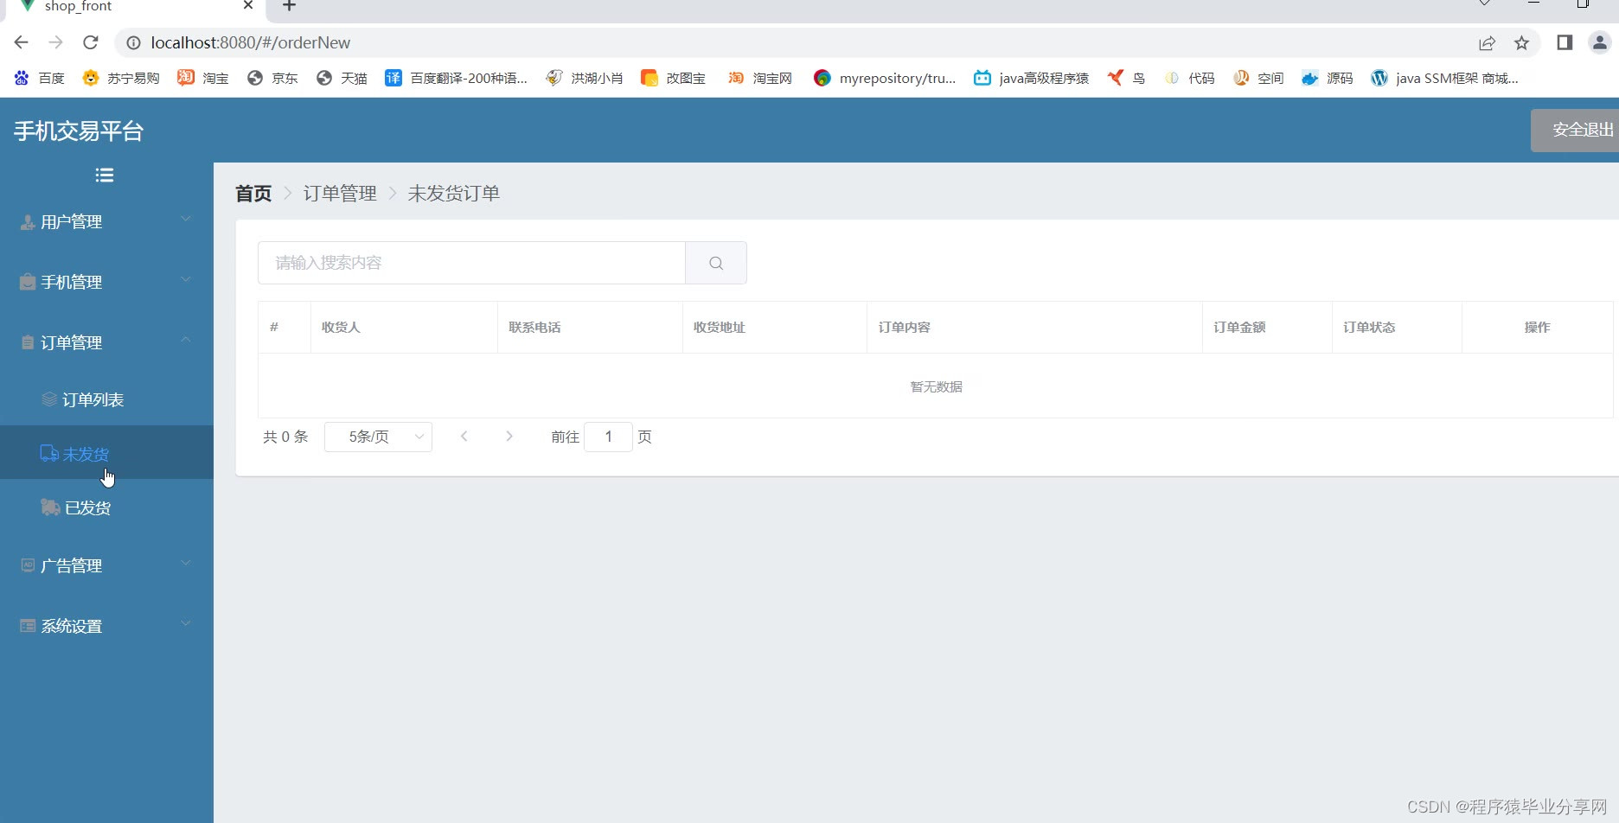Open a new browser tab
Viewport: 1619px width, 823px height.
289,6
